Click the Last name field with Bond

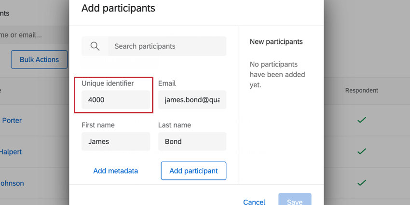(x=192, y=142)
